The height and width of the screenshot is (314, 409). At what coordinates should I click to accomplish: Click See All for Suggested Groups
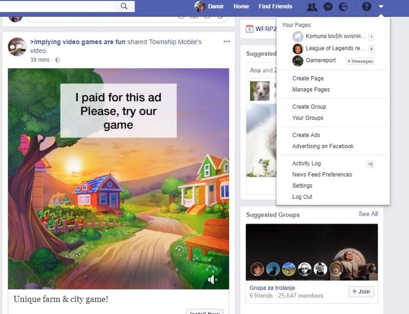(368, 214)
